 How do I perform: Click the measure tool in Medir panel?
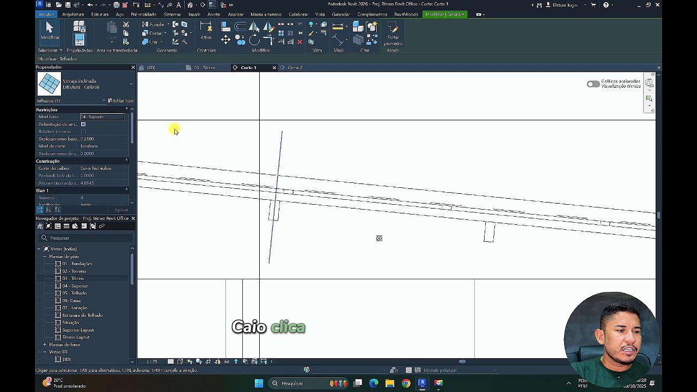pos(338,26)
